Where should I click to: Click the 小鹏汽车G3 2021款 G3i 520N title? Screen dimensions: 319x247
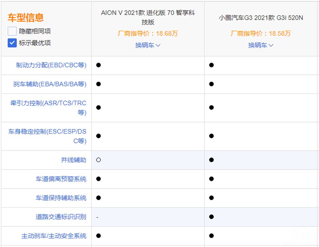pyautogui.click(x=261, y=18)
